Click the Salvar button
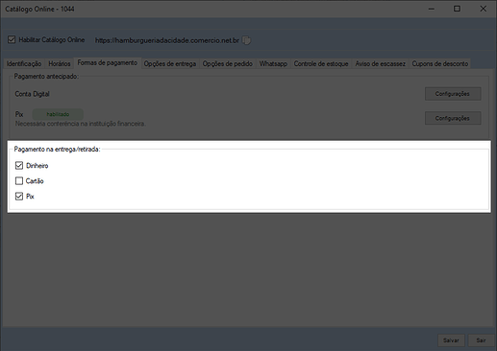497x351 pixels. coord(451,340)
